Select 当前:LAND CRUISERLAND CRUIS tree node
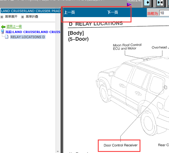169x153 pixels. (33, 32)
